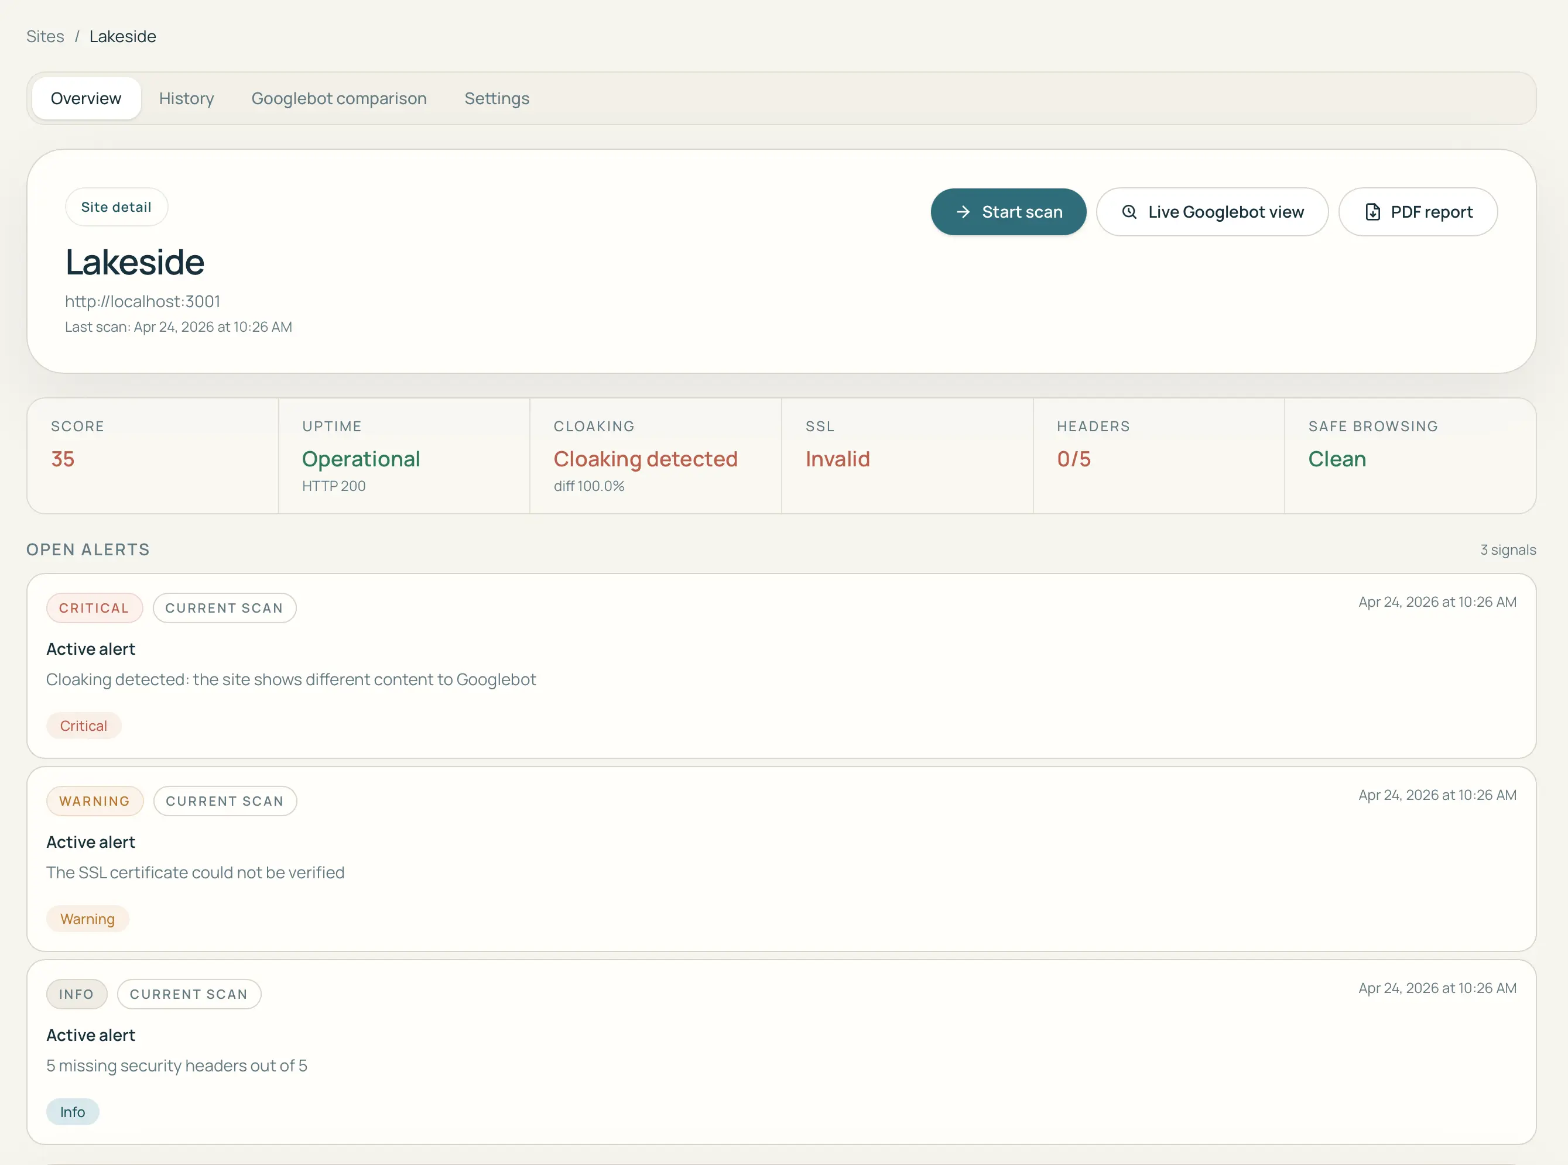1568x1165 pixels.
Task: Click the INFO uppercase badge
Action: [x=77, y=994]
